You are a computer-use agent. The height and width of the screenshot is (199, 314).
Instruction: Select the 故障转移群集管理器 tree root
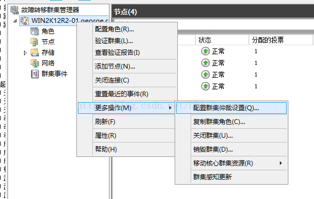tap(50, 10)
